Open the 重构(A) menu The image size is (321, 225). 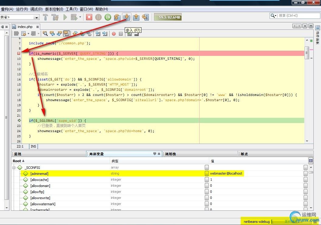tap(7, 9)
